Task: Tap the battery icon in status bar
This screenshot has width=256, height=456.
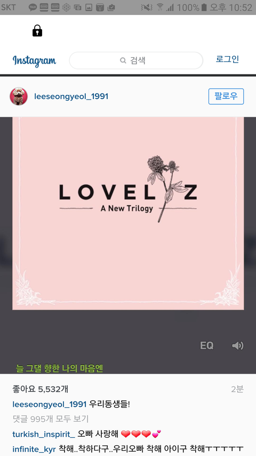Action: point(204,7)
